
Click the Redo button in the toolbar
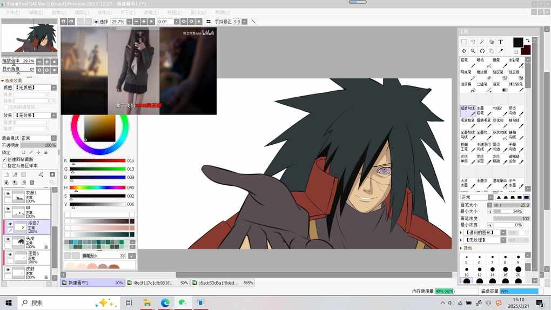71,22
